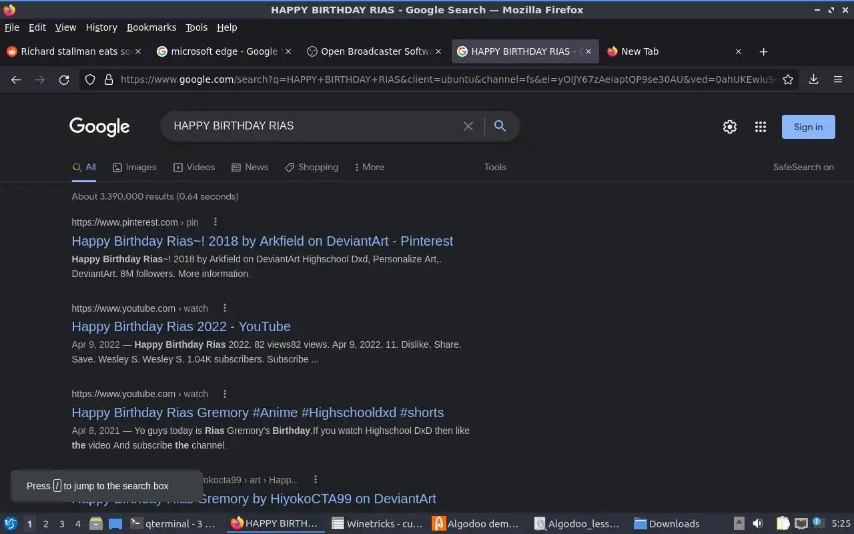Bookmark this page with the star icon

pos(788,79)
